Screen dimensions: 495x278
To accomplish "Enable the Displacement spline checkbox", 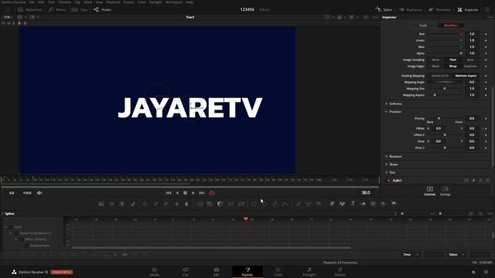I will pos(26,246).
